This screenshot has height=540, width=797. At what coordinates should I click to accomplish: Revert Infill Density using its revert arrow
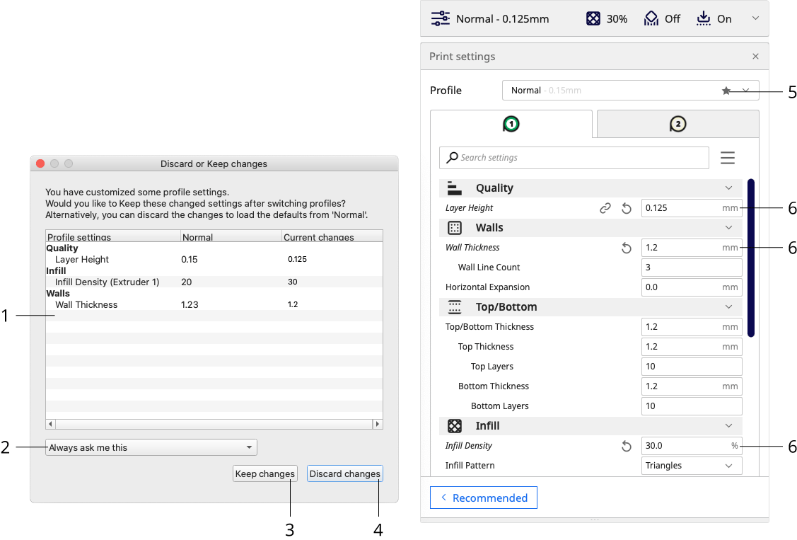[x=627, y=446]
